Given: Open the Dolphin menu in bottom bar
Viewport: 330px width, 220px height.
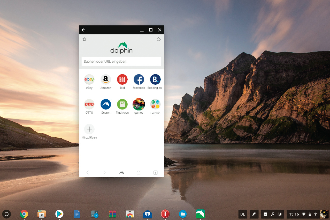Looking at the screenshot, I should (x=121, y=173).
